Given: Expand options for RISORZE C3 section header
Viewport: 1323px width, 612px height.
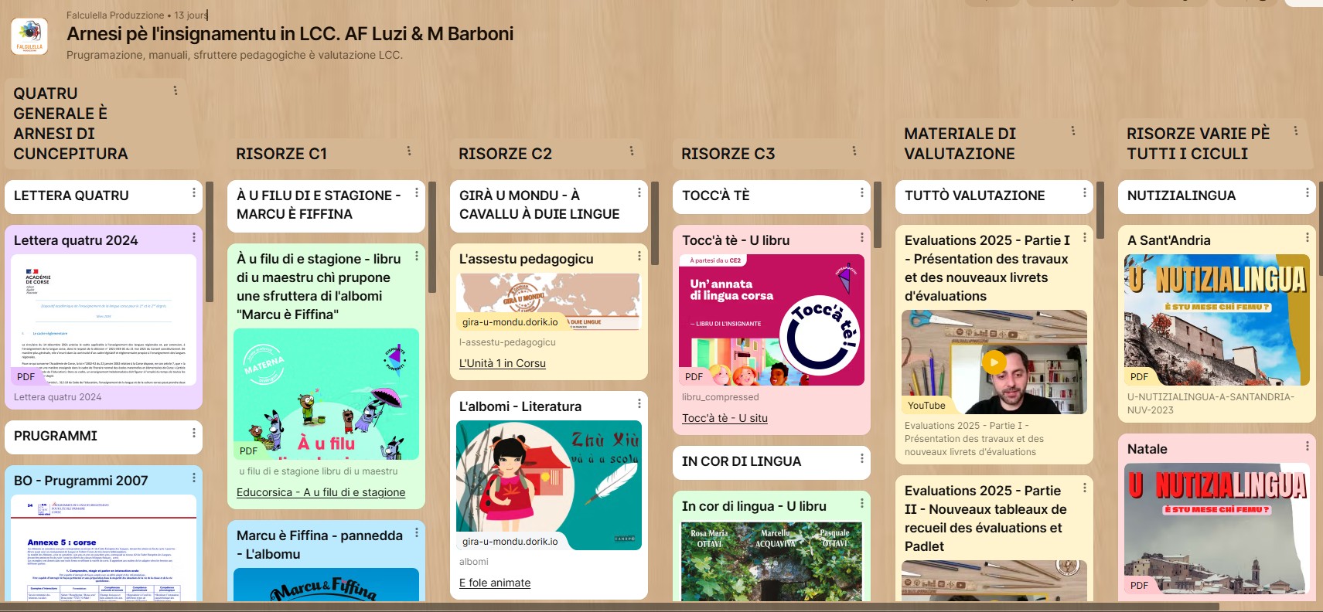Looking at the screenshot, I should [x=854, y=151].
